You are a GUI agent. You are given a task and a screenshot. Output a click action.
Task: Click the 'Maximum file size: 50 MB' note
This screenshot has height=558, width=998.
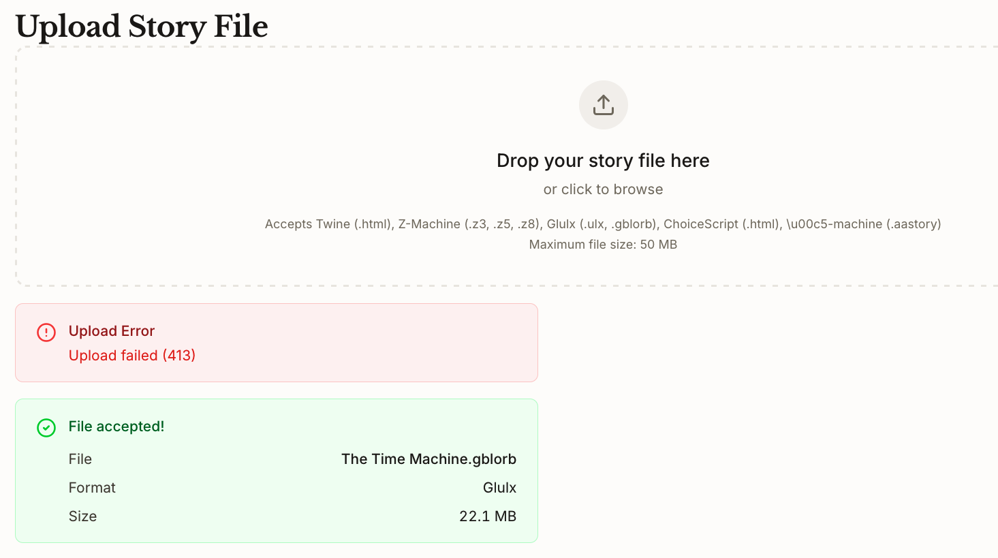pyautogui.click(x=603, y=245)
